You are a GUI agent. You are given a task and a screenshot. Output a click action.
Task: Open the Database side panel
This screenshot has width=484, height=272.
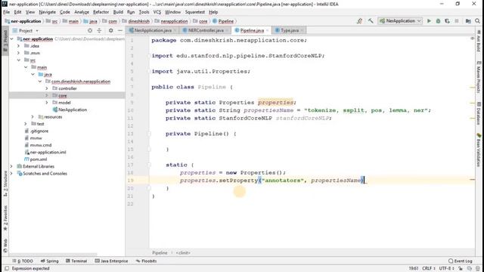click(x=479, y=113)
